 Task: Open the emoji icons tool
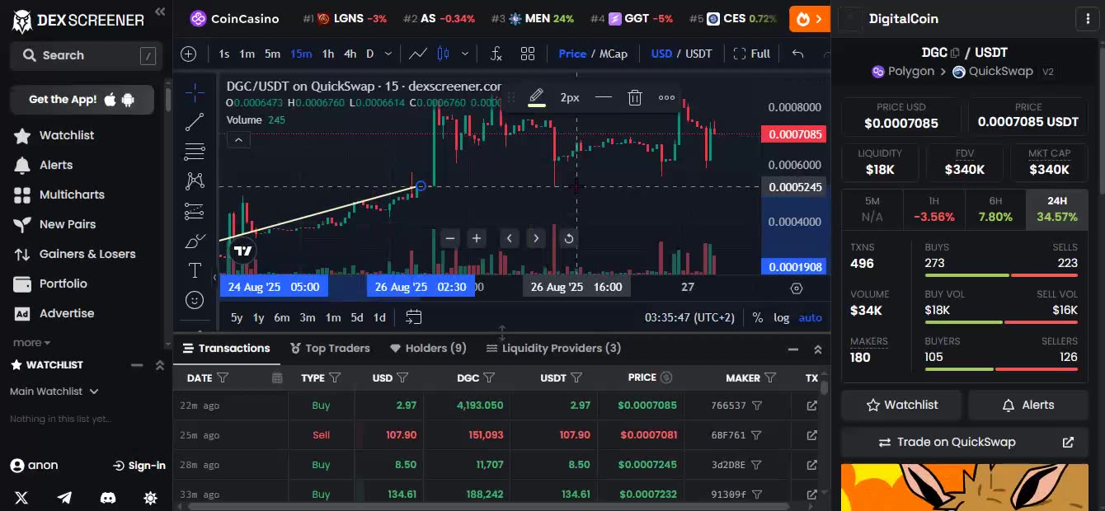tap(195, 300)
